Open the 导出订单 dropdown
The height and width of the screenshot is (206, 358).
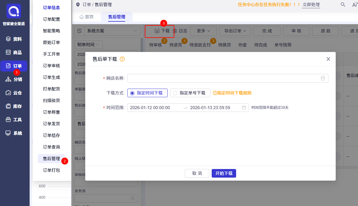point(235,31)
